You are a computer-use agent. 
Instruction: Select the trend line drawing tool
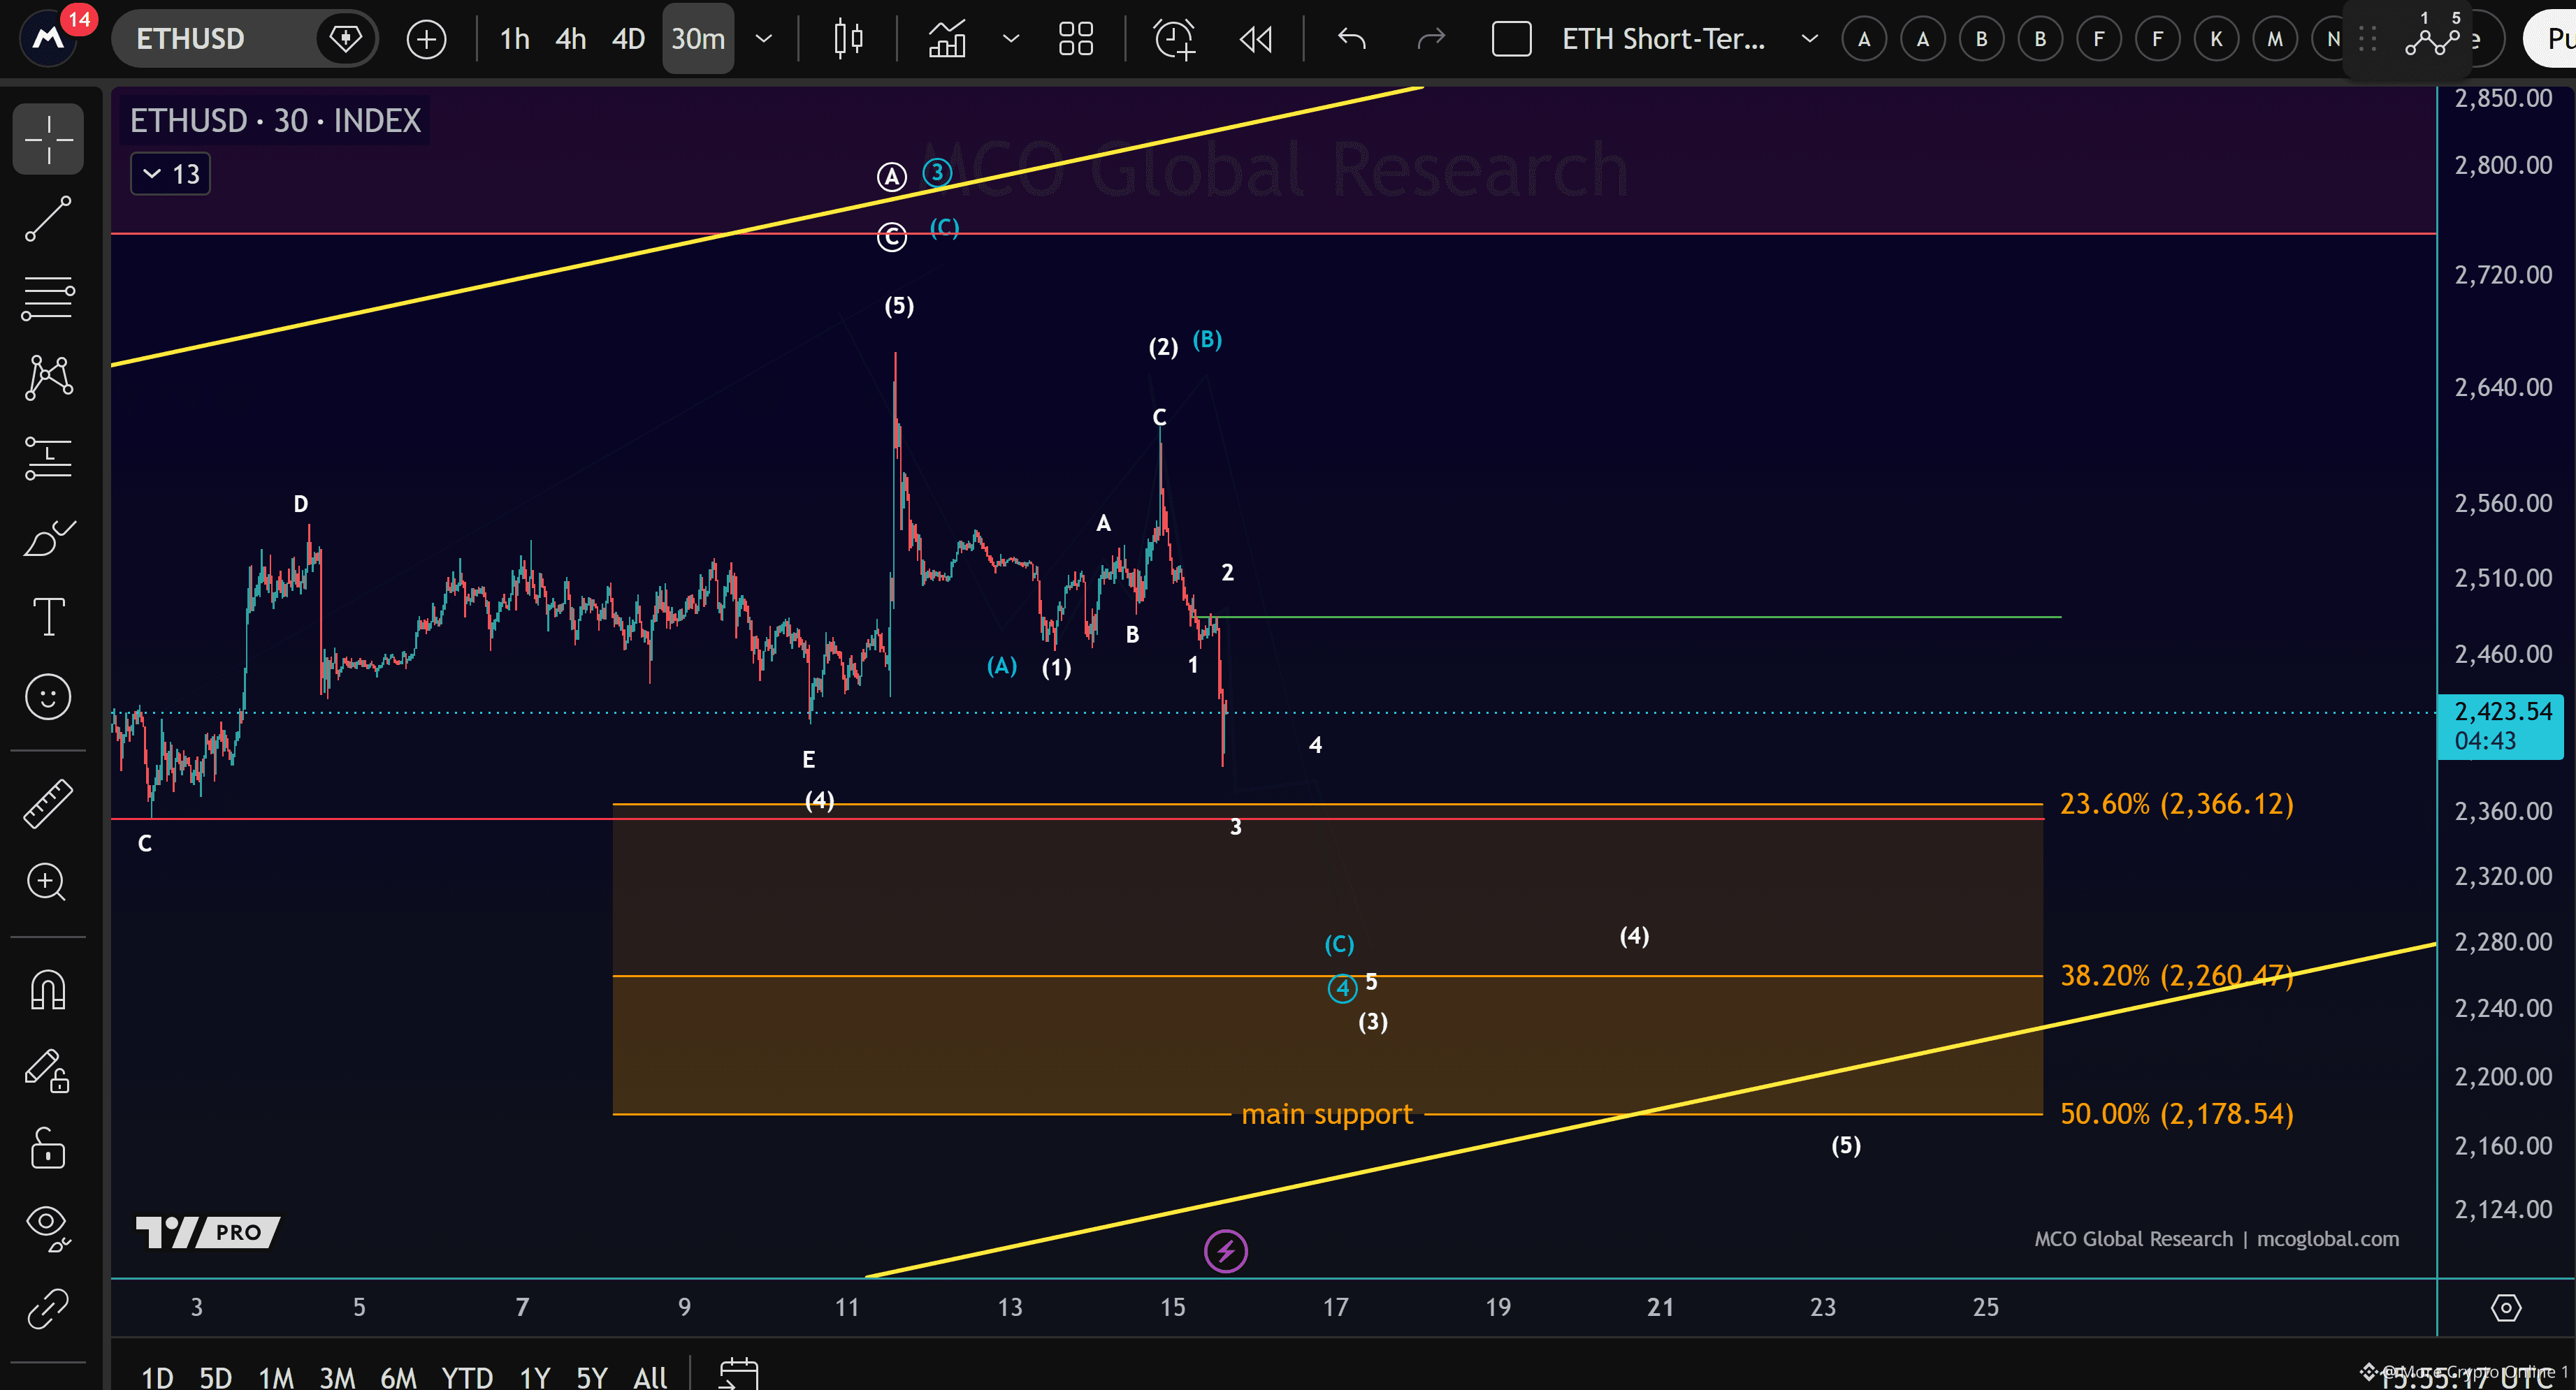[x=48, y=218]
